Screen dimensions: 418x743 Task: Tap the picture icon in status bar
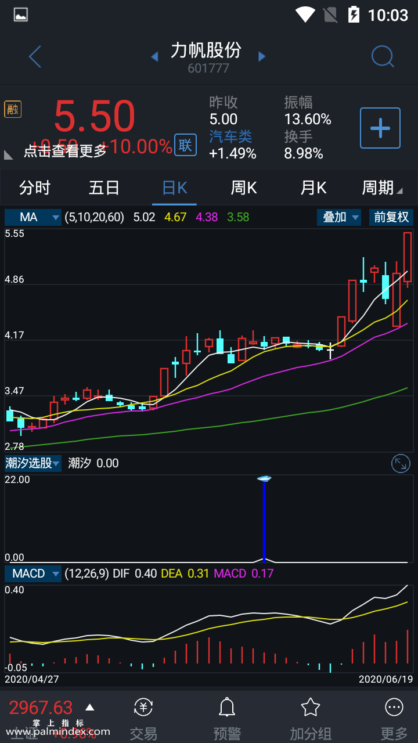coord(21,15)
